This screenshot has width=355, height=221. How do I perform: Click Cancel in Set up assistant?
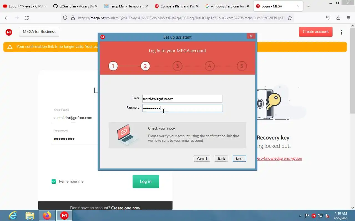[x=202, y=159]
